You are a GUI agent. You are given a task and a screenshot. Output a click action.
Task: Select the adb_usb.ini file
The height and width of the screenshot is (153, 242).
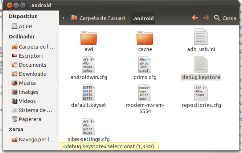(x=201, y=38)
